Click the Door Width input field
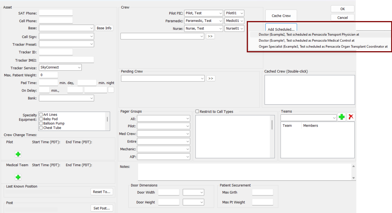This screenshot has width=392, height=213. [169, 192]
